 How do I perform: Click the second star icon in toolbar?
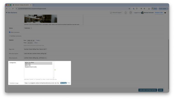(144, 9)
